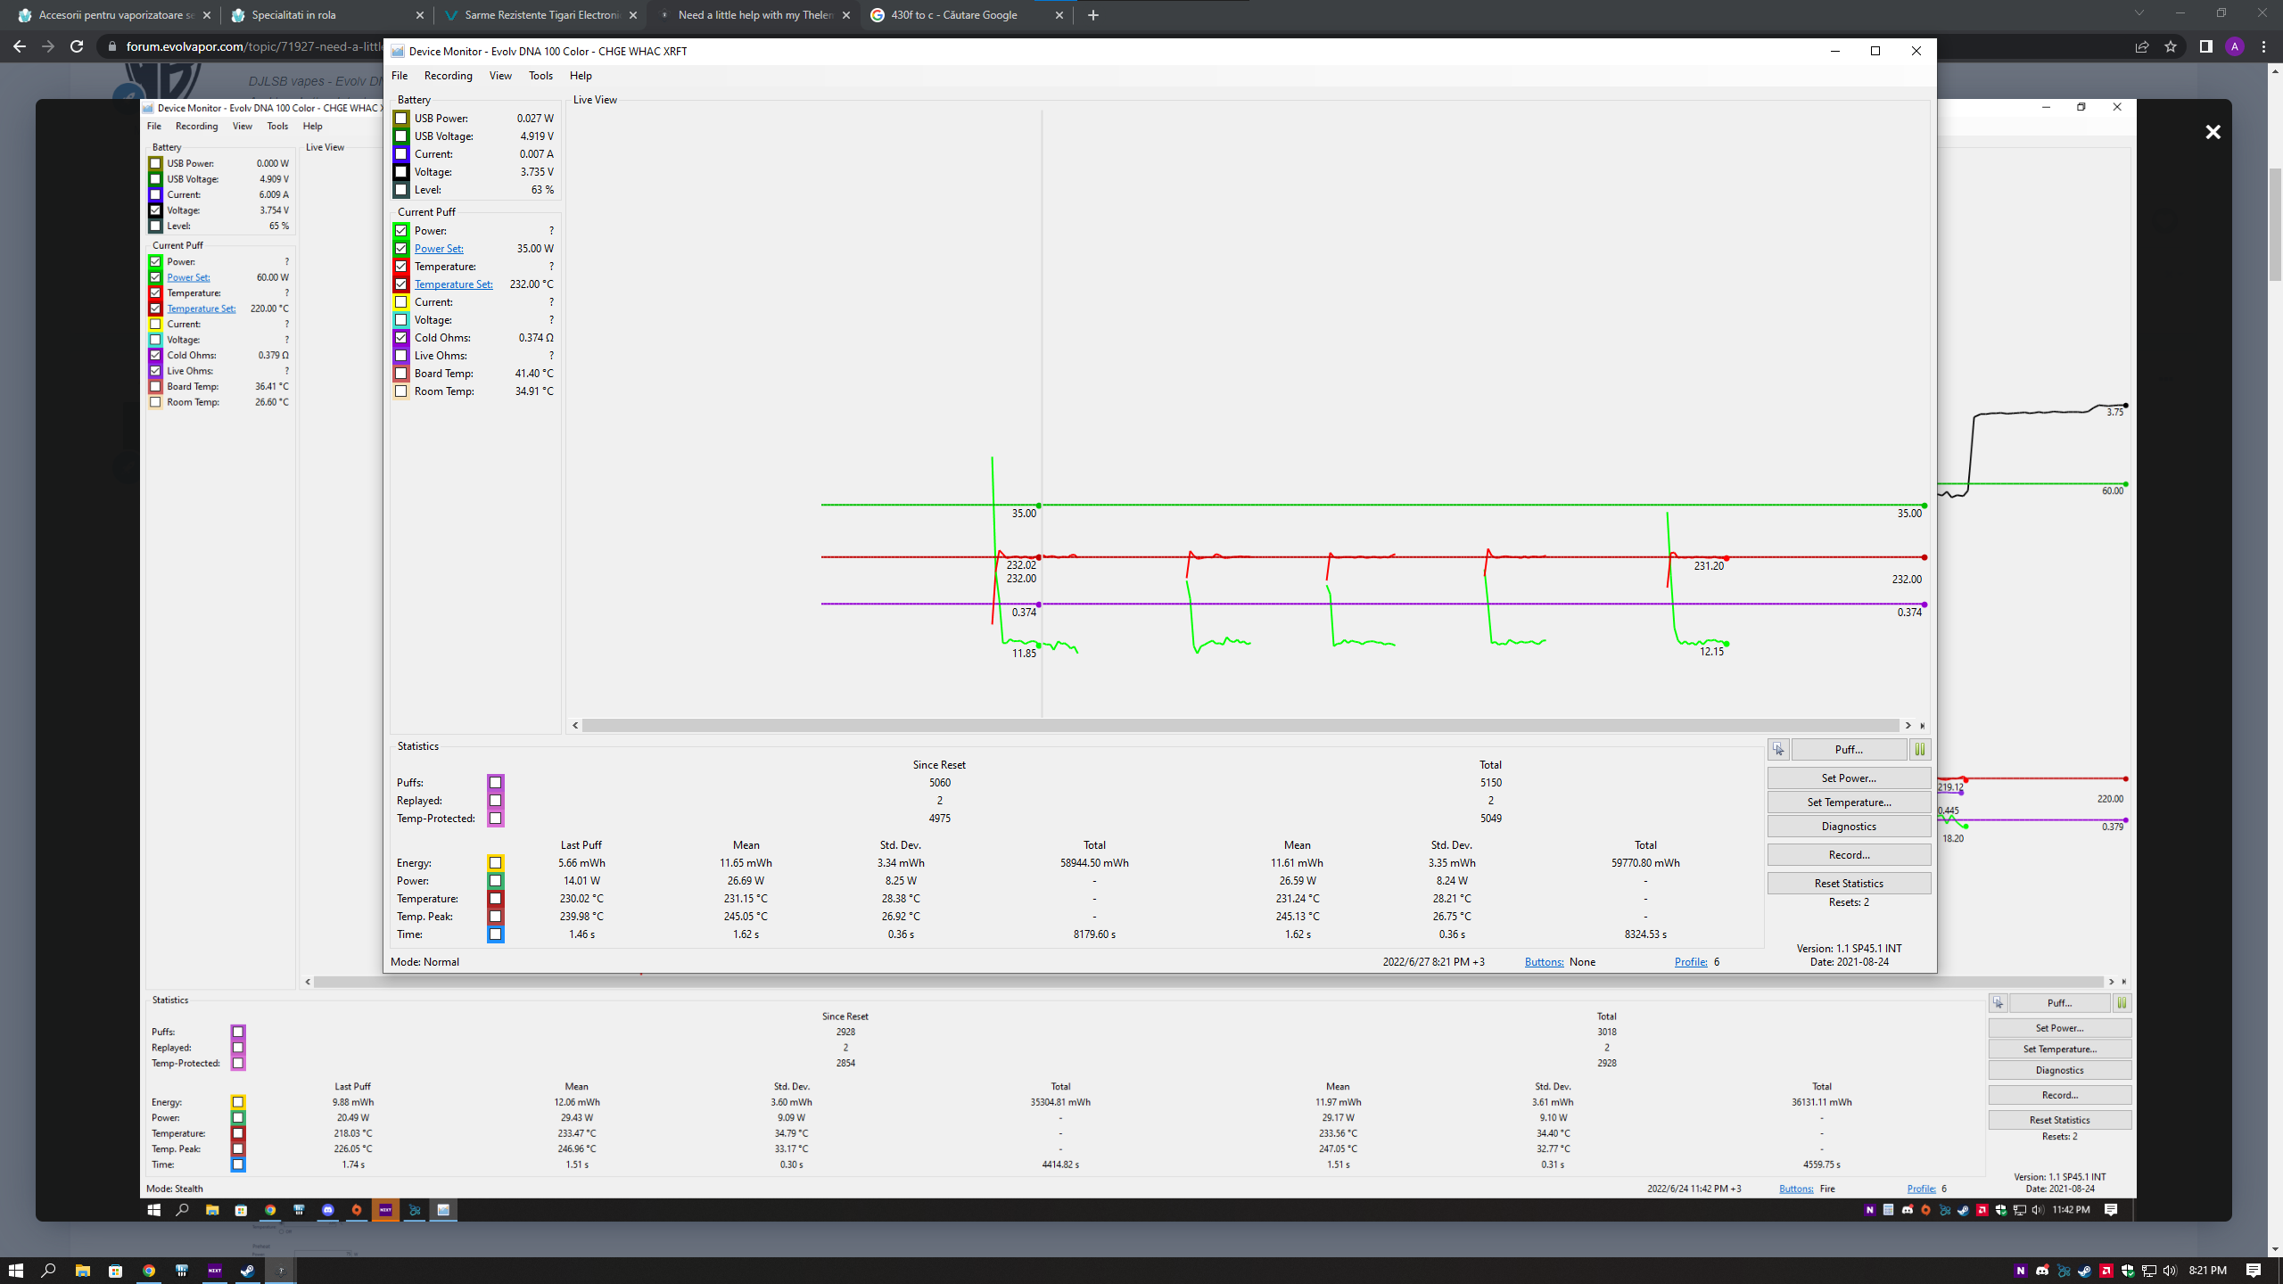The width and height of the screenshot is (2283, 1284).
Task: Open the Chrome three-dot menu
Action: 2263,46
